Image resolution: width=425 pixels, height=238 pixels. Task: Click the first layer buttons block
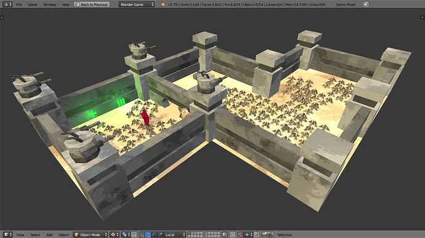pos(195,235)
